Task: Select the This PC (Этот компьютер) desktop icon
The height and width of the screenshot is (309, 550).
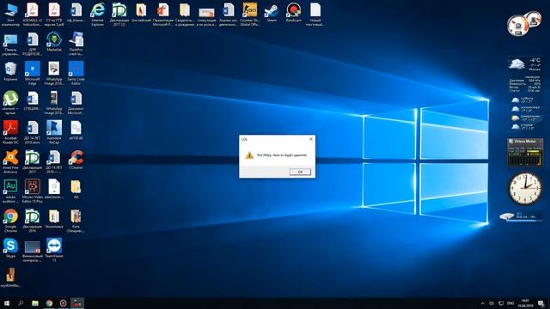Action: click(10, 15)
